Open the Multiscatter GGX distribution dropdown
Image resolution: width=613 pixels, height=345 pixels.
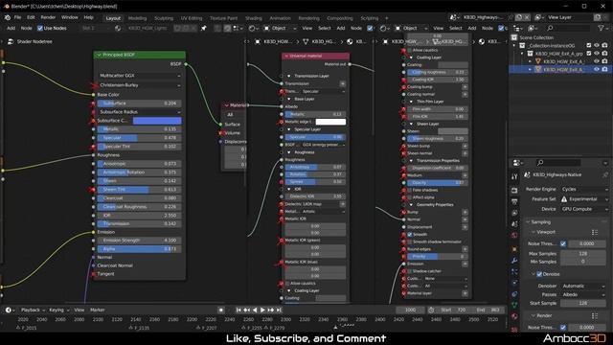(139, 76)
